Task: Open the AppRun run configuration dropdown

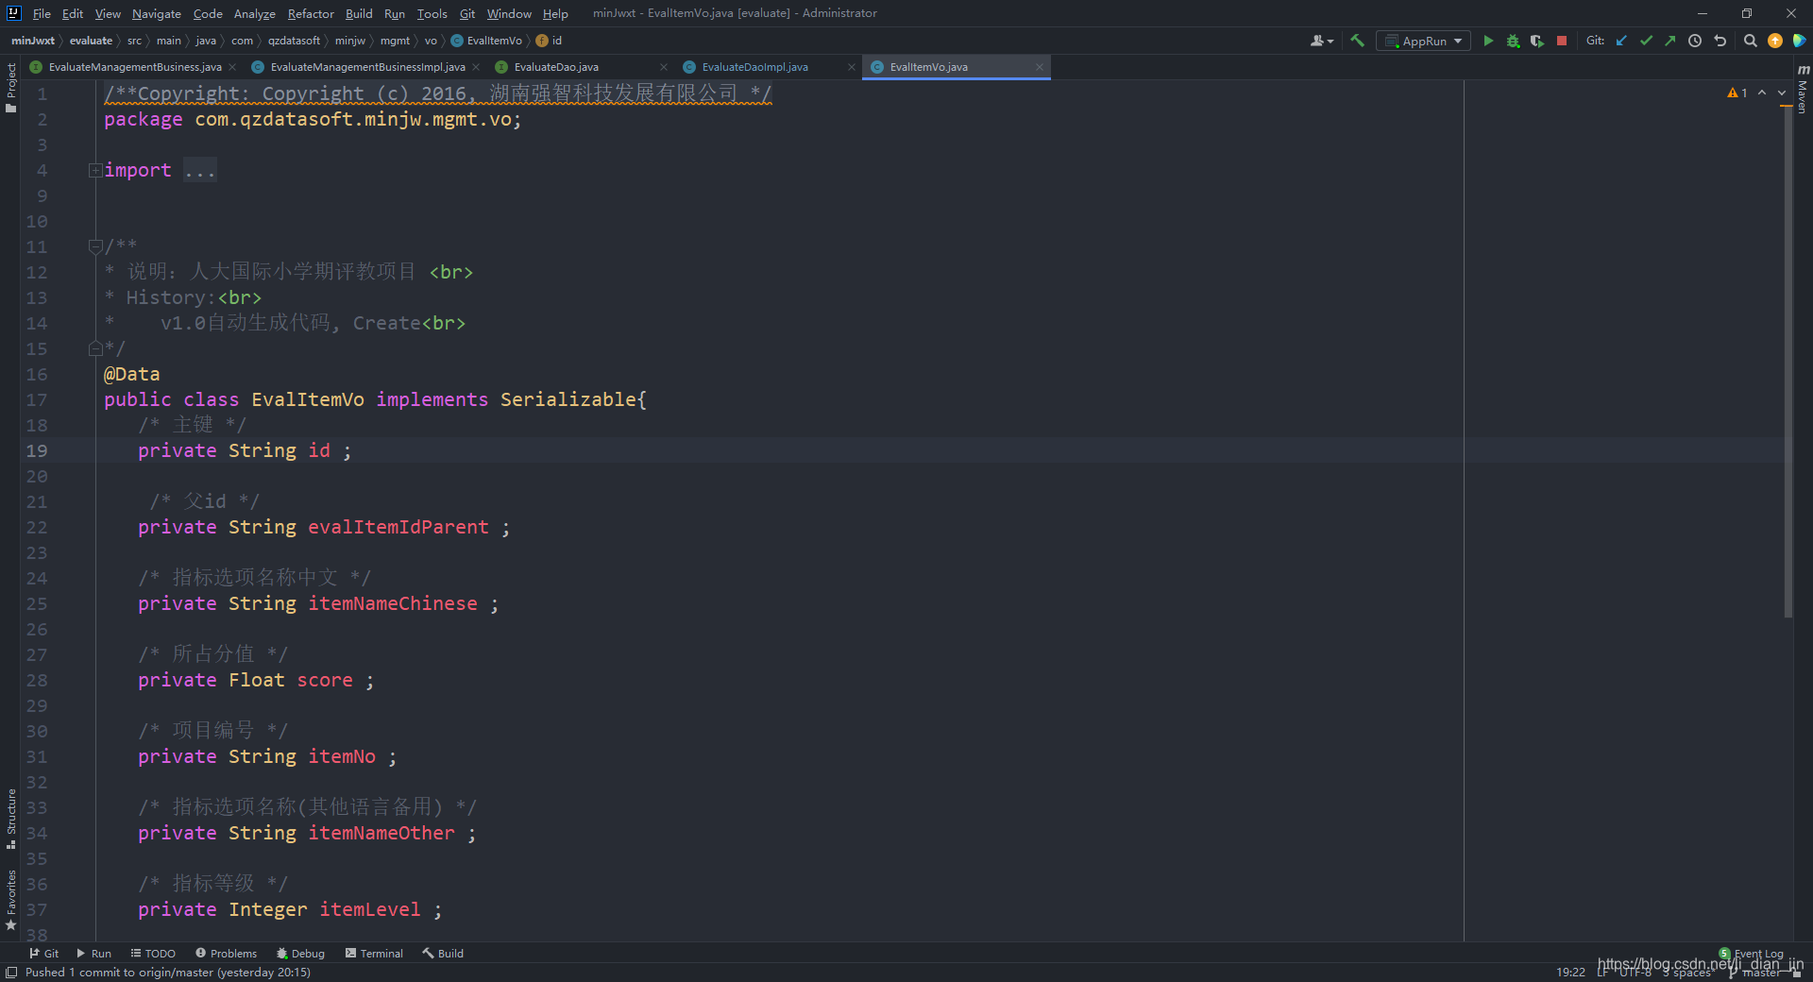Action: pos(1423,41)
